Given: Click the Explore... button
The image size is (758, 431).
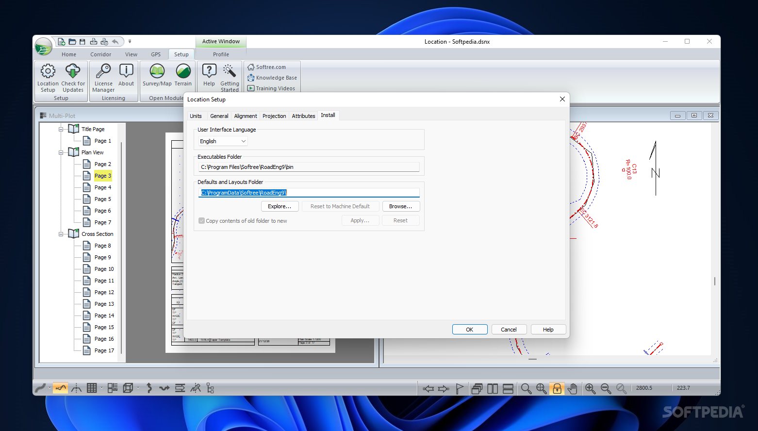Looking at the screenshot, I should [x=280, y=206].
